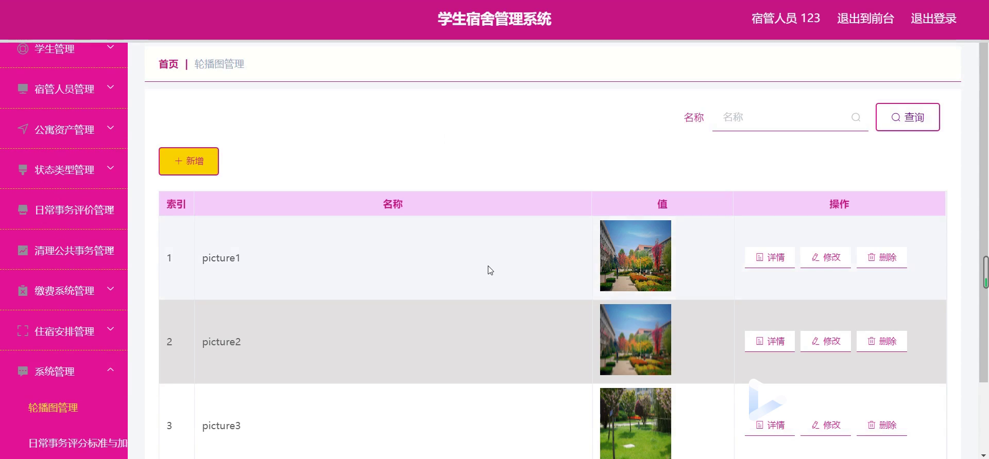Open 详情 for picture1
Image resolution: width=989 pixels, height=459 pixels.
tap(770, 257)
